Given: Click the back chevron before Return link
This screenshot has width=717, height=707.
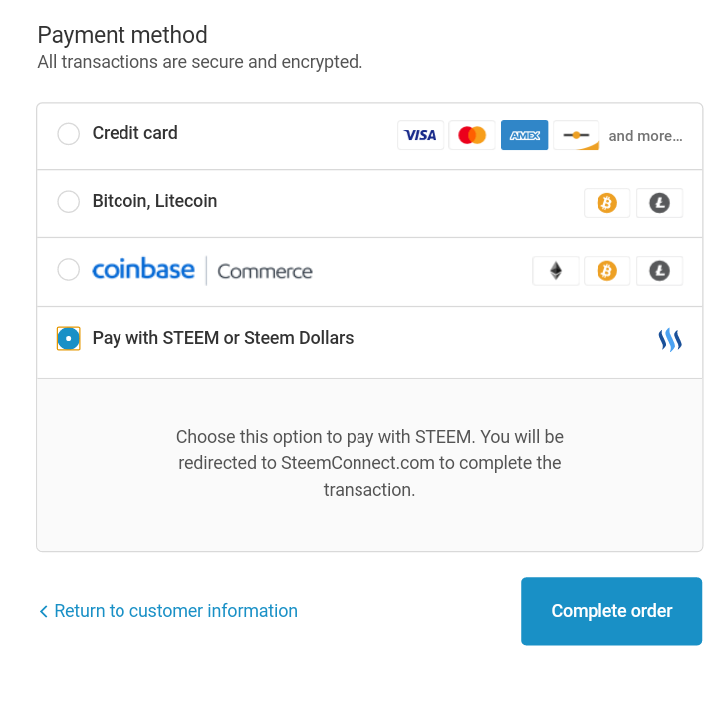Looking at the screenshot, I should 43,611.
